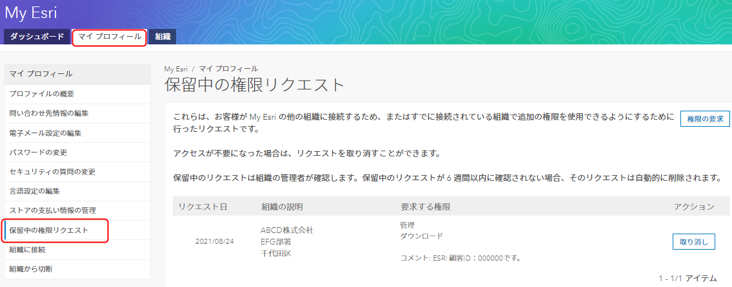Select 組織から切断 in the sidebar

tap(77, 269)
